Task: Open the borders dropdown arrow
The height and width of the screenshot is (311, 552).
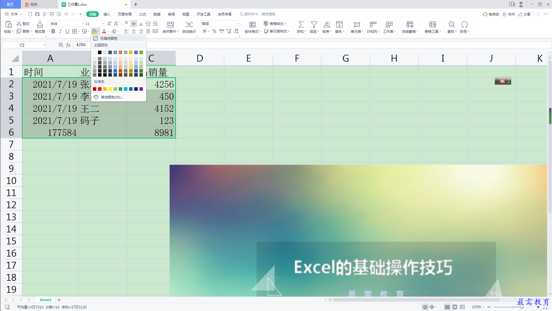Action: (x=79, y=31)
